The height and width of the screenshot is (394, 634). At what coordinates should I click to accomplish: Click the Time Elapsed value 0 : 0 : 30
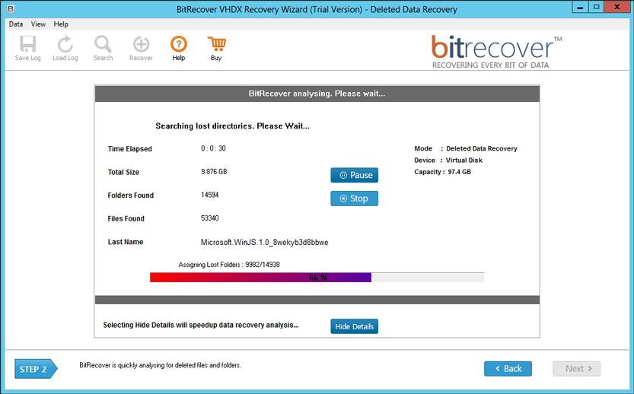213,148
